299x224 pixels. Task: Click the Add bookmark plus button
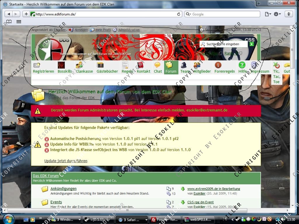click(x=26, y=14)
